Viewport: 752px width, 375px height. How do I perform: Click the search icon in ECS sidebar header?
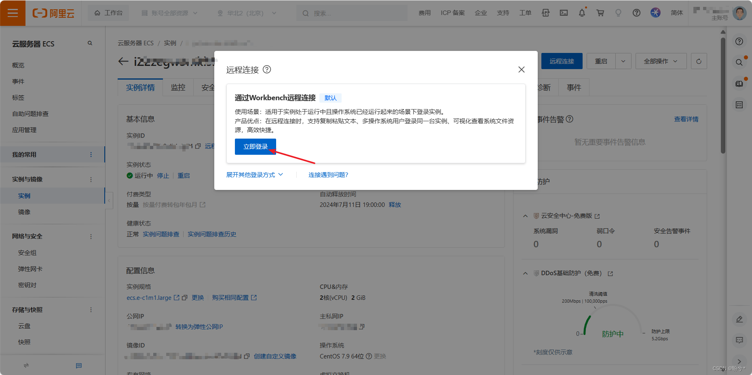[x=90, y=43]
